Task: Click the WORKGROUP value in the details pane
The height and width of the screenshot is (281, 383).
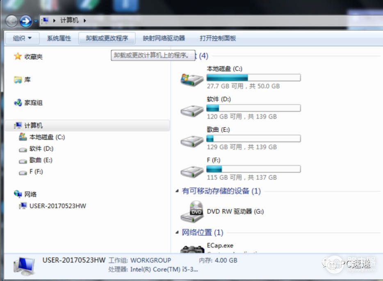Action: click(151, 260)
